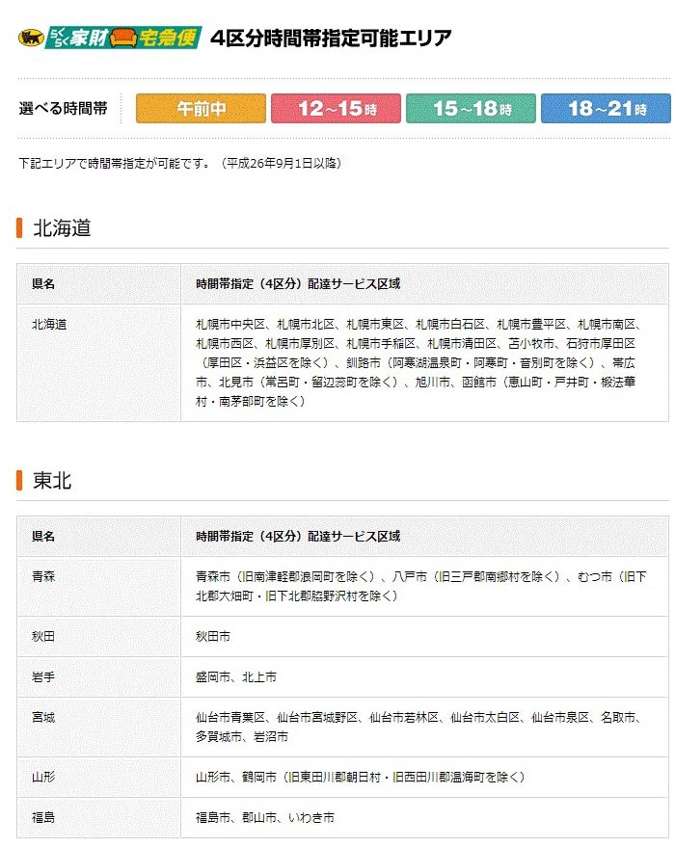The image size is (675, 847).
Task: Click the 東北 section heading
Action: click(x=52, y=480)
